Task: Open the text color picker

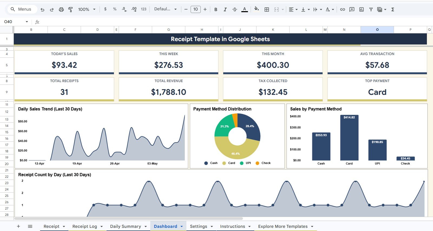Action: point(245,9)
